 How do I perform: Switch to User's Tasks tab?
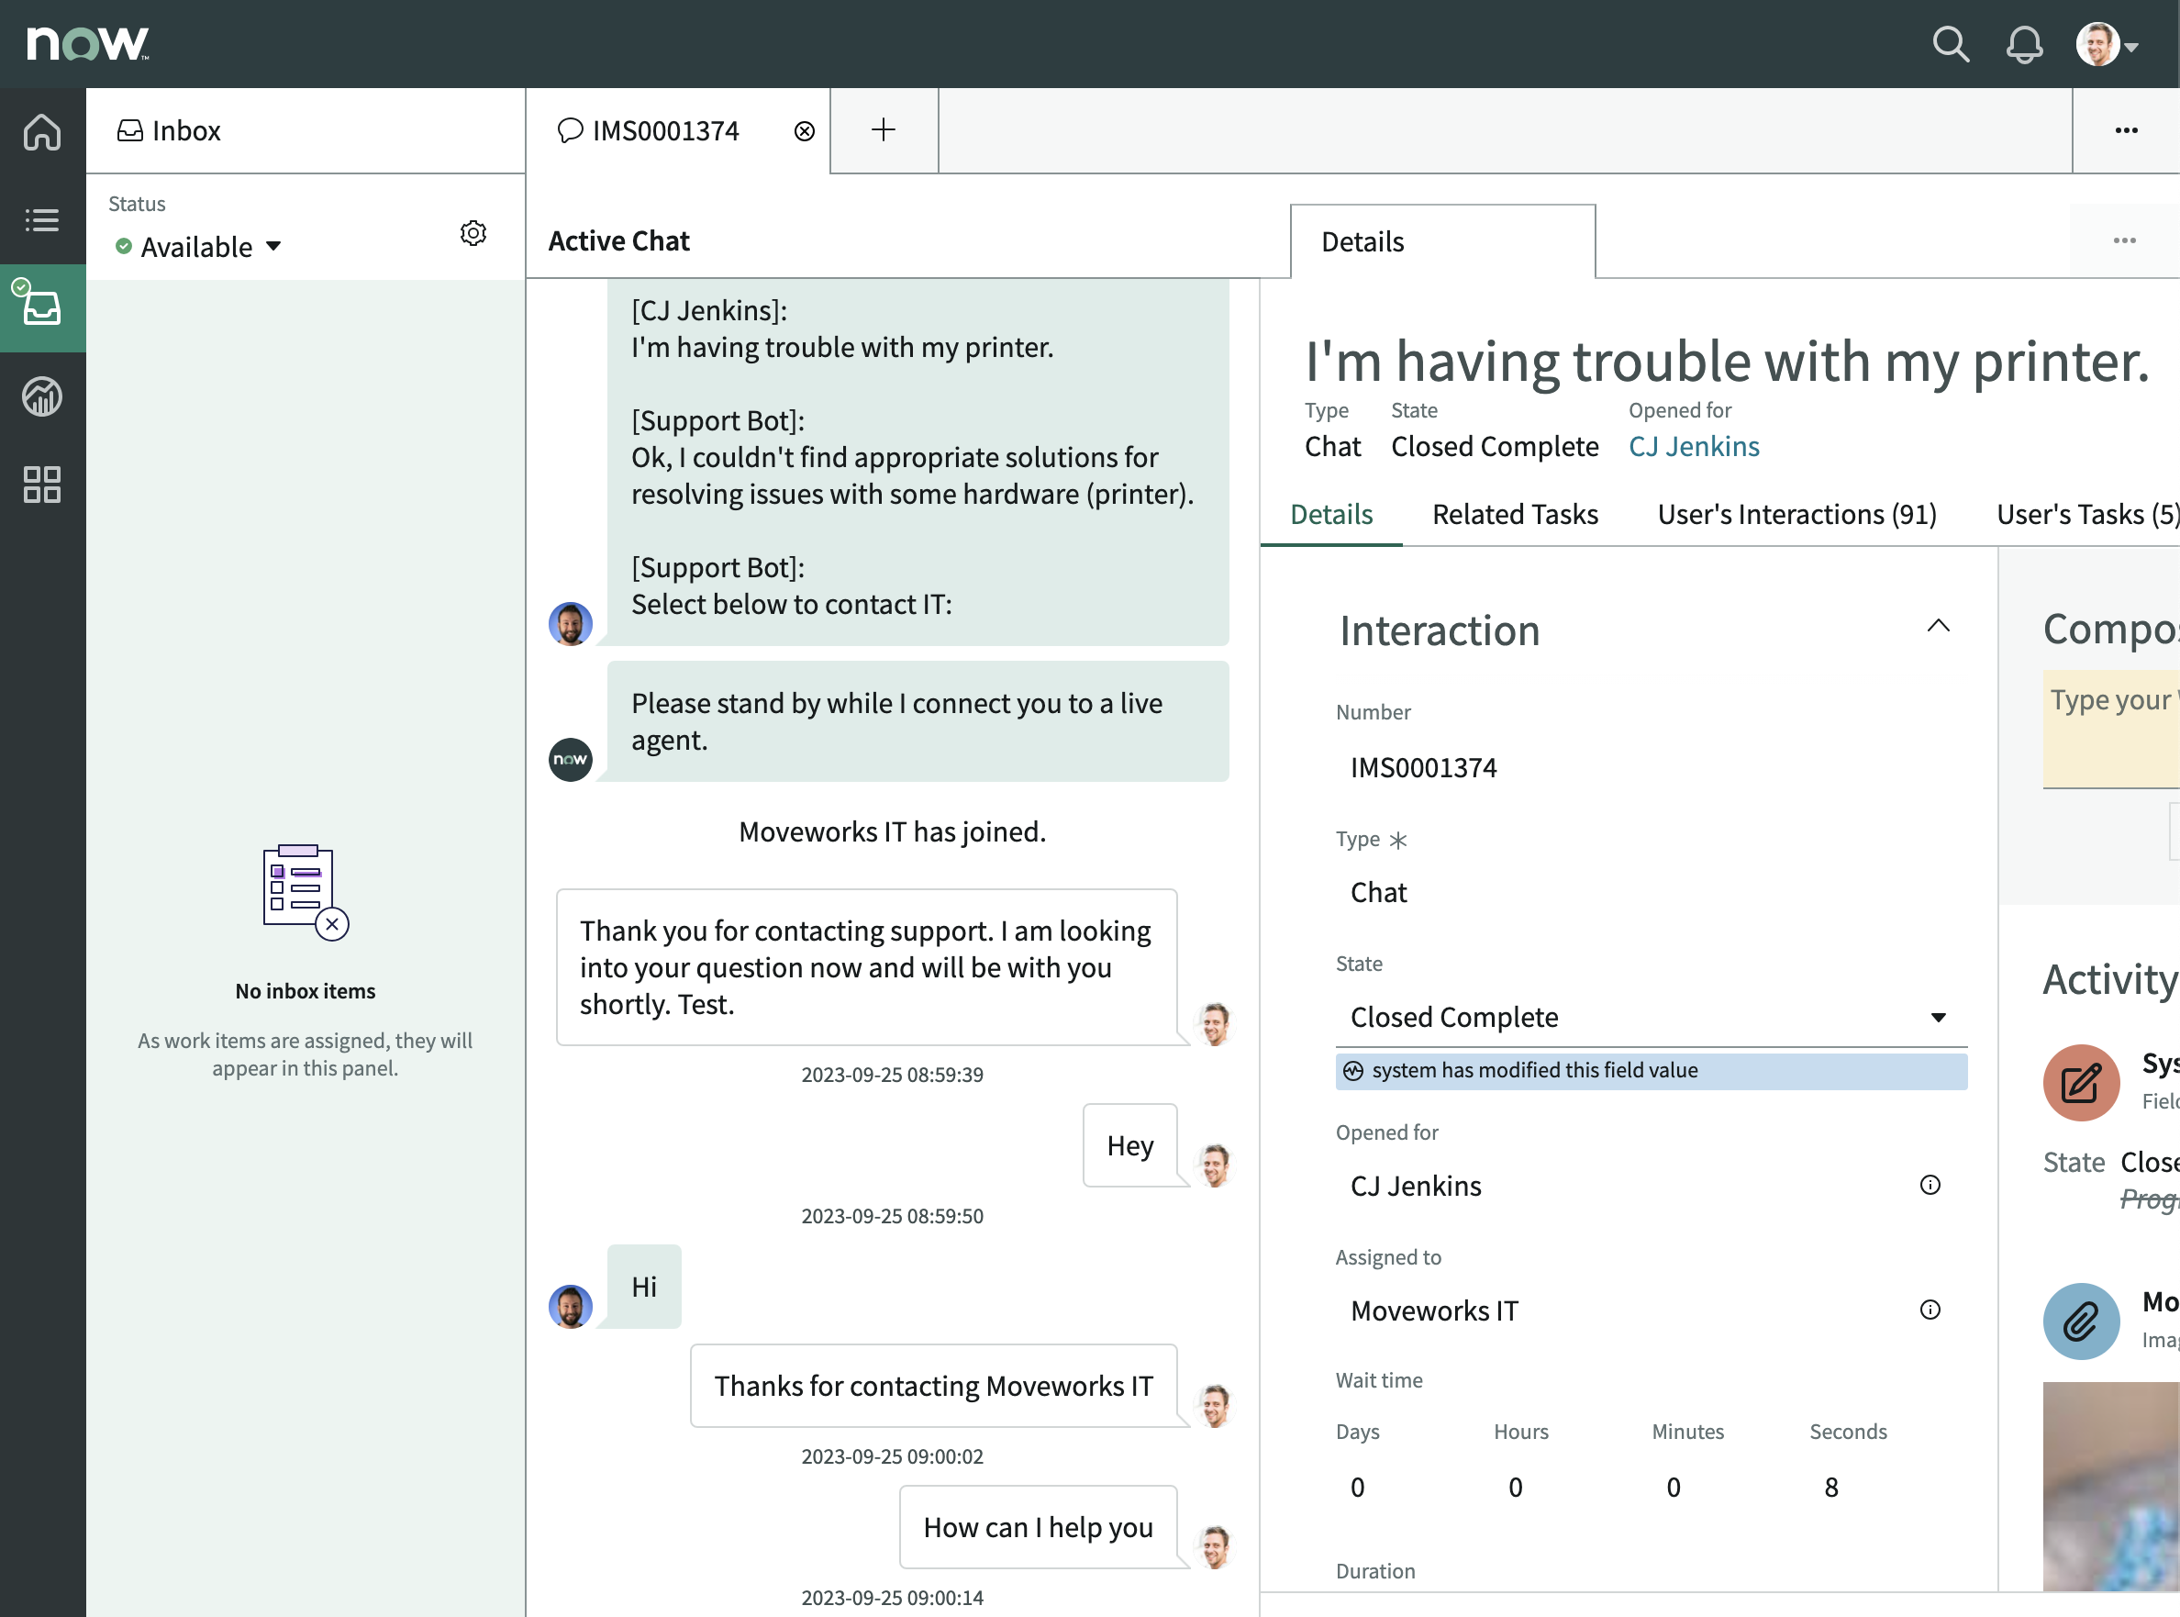[2086, 515]
